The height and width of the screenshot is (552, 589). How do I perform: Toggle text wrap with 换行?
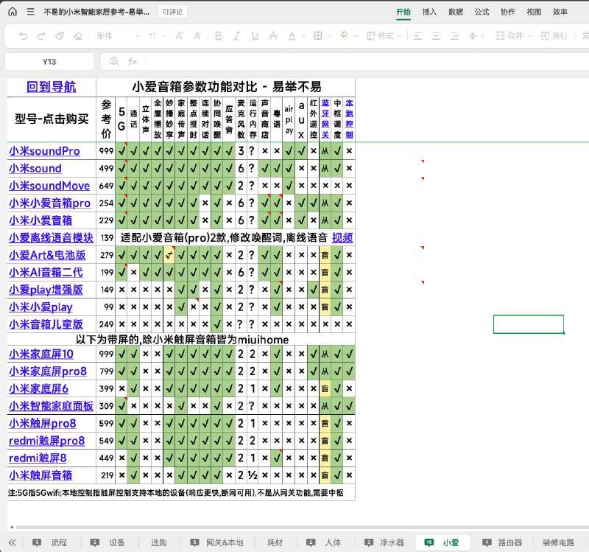point(554,36)
